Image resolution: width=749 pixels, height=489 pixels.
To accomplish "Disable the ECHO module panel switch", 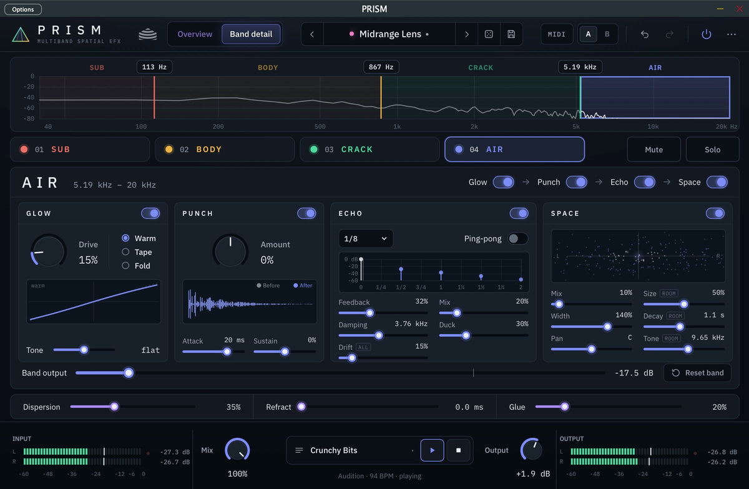I will [x=519, y=213].
